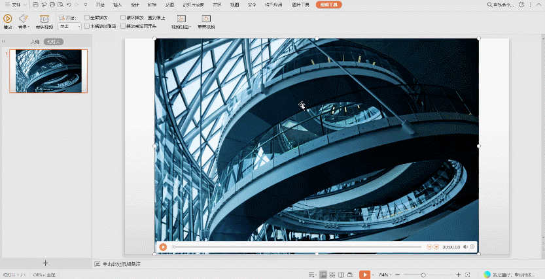545x279 pixels.
Task: Click the video cover icon
Action: 181,19
